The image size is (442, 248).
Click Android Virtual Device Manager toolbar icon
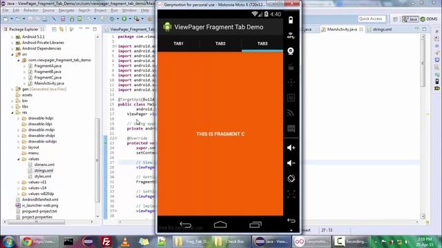[80, 19]
